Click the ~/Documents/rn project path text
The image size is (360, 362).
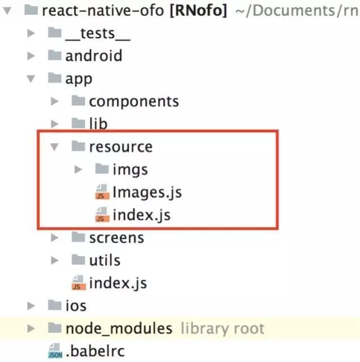(x=298, y=11)
